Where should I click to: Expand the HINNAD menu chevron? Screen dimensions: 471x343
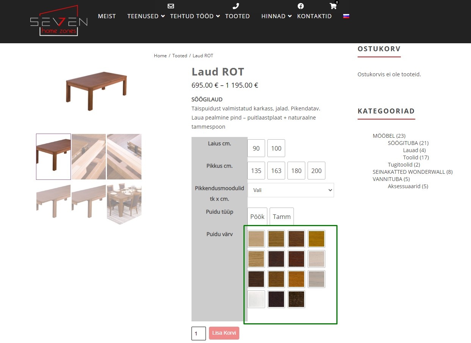pyautogui.click(x=290, y=16)
